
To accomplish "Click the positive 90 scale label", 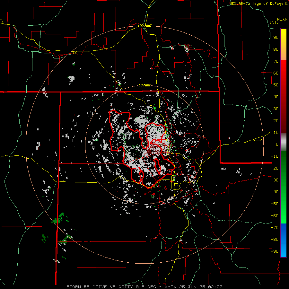I will click(x=276, y=38).
